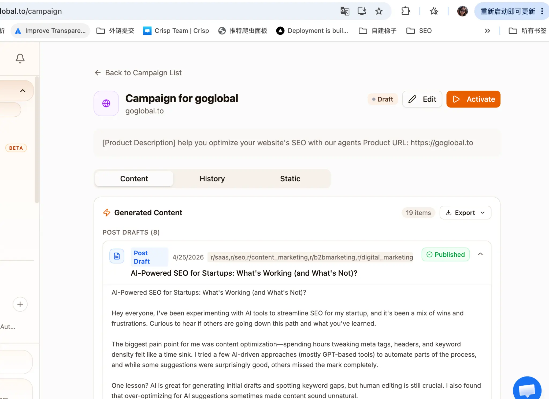Click the plus add button in sidebar

20,304
